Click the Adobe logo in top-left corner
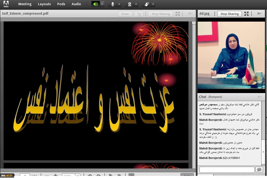The height and width of the screenshot is (180, 267). coord(6,4)
